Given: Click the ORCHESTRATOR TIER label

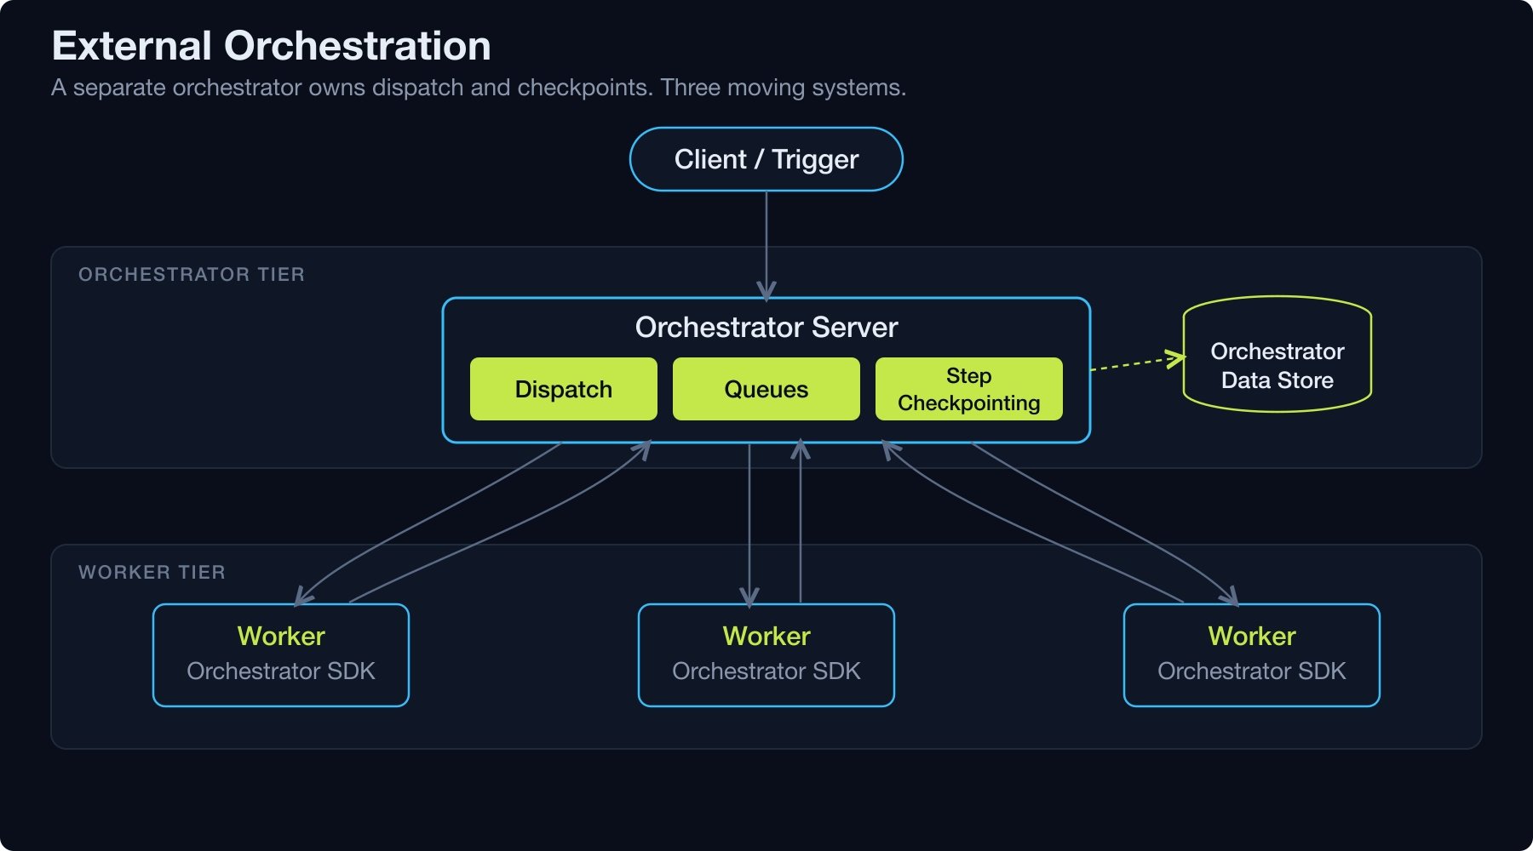Looking at the screenshot, I should (x=192, y=274).
